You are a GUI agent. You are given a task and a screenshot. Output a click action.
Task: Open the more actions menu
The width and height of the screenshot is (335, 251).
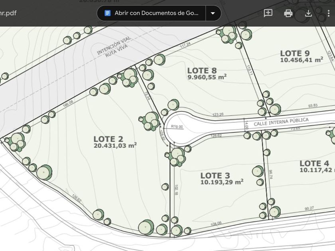pos(328,13)
